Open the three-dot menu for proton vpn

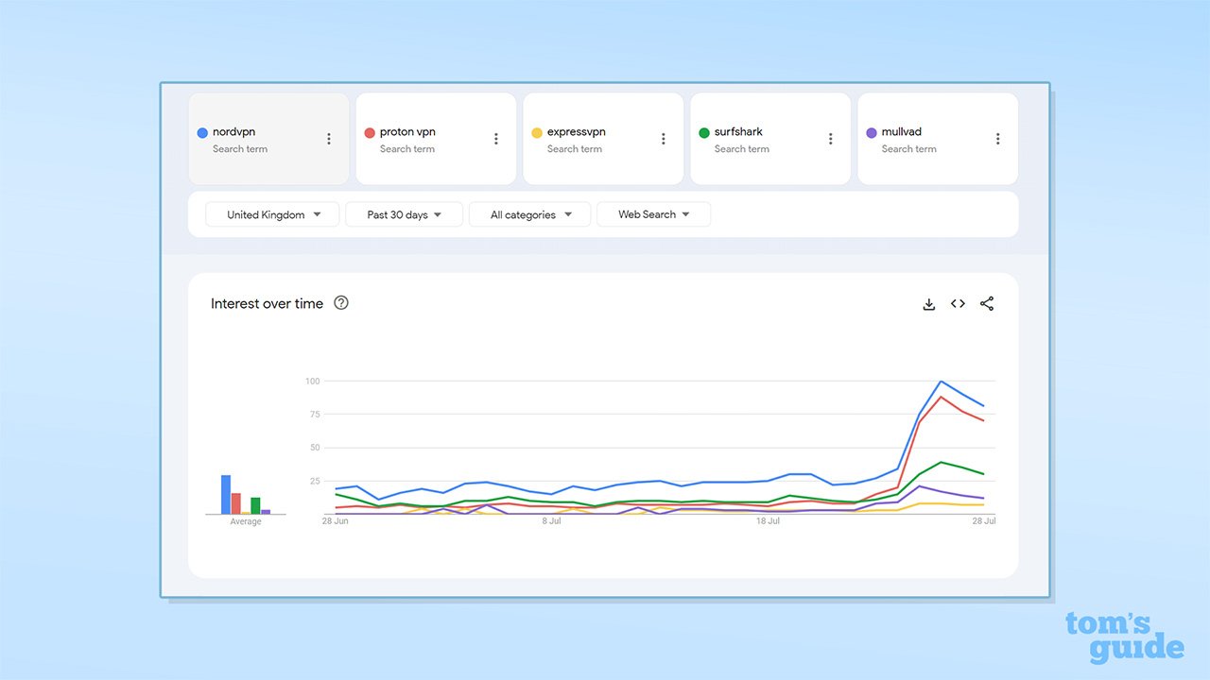click(495, 138)
